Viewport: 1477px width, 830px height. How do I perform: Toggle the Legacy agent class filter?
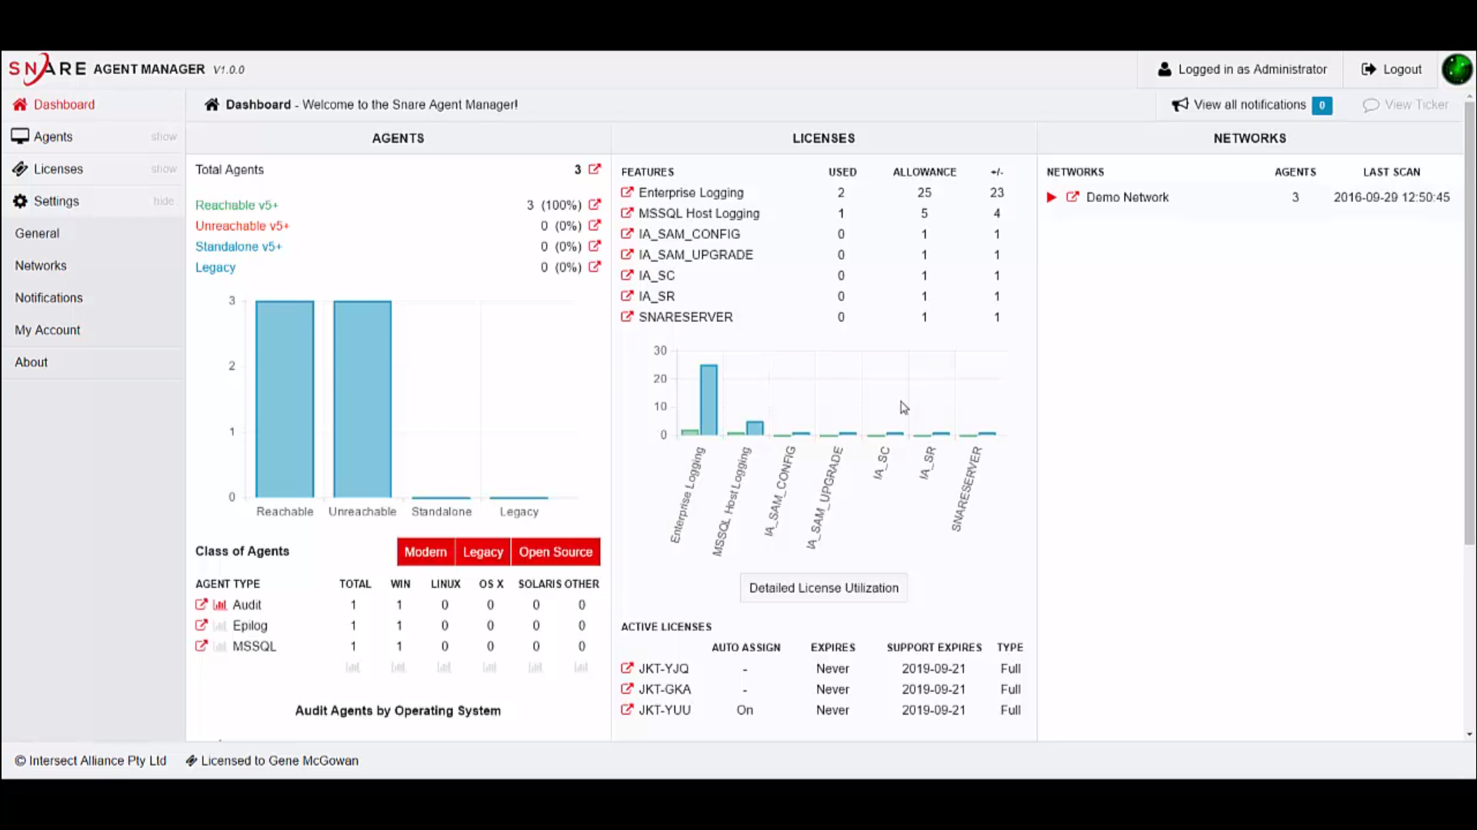pyautogui.click(x=482, y=552)
